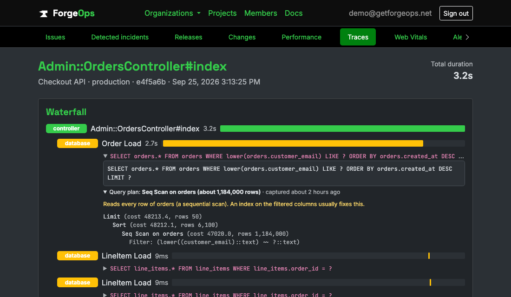Go to Projects page
The width and height of the screenshot is (511, 297).
point(222,13)
